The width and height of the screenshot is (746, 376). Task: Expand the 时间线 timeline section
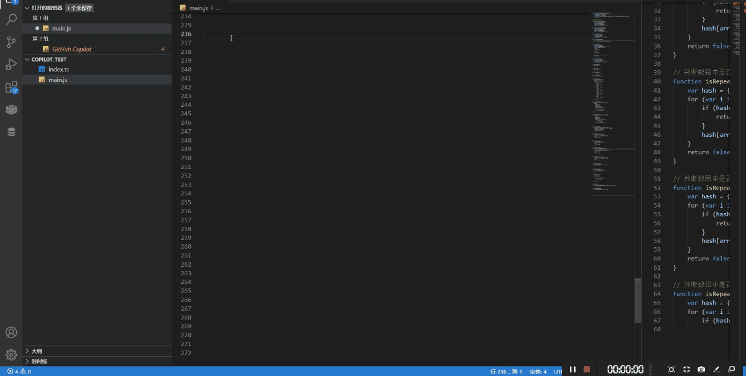coord(37,361)
